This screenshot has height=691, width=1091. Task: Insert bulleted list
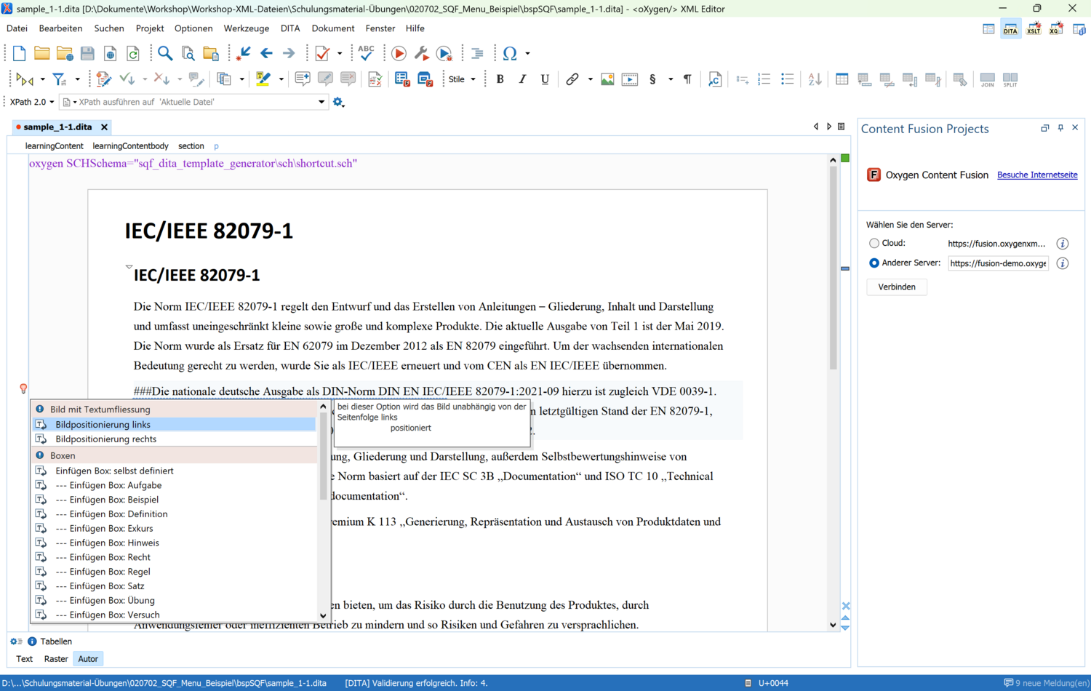click(x=787, y=79)
